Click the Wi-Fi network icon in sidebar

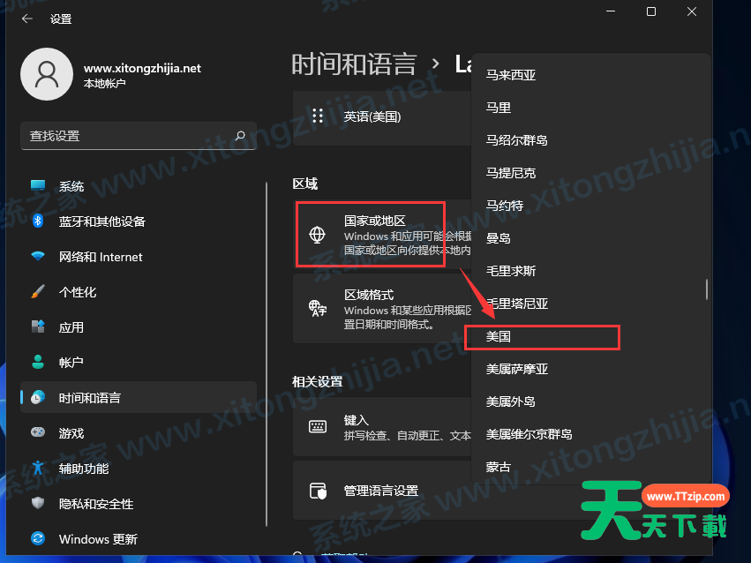[38, 256]
